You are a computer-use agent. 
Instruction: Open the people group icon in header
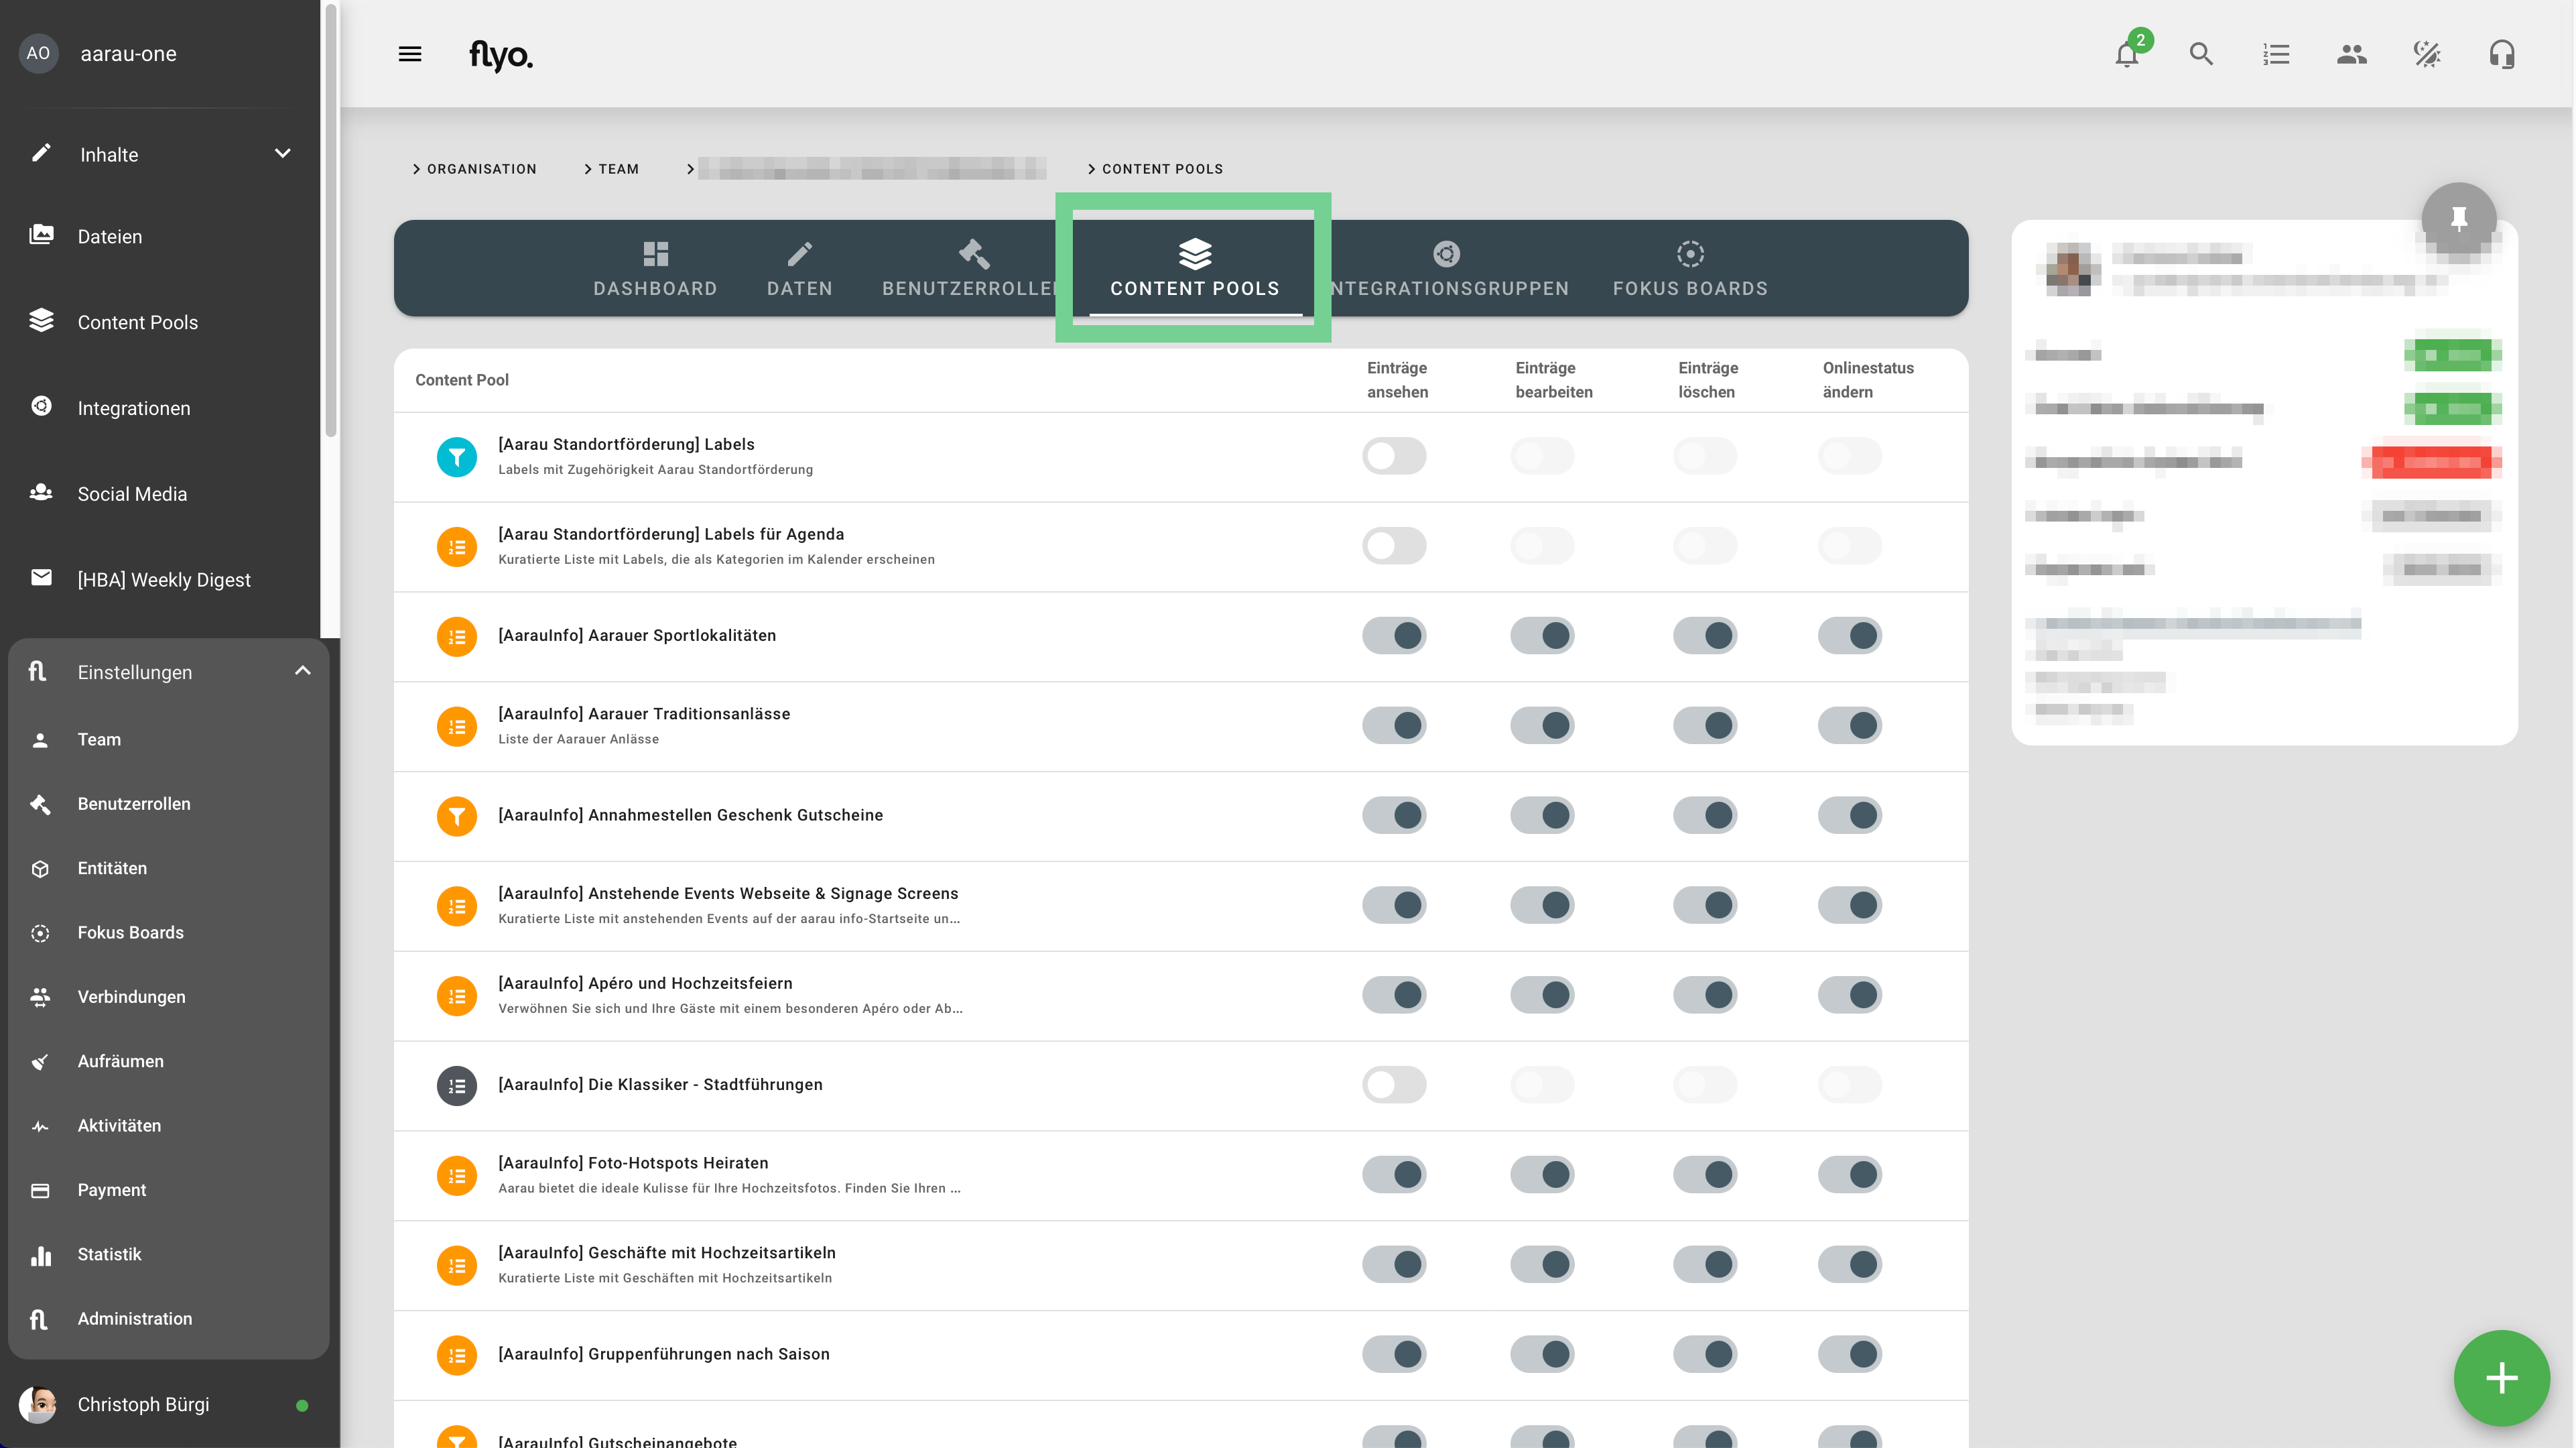[2351, 54]
